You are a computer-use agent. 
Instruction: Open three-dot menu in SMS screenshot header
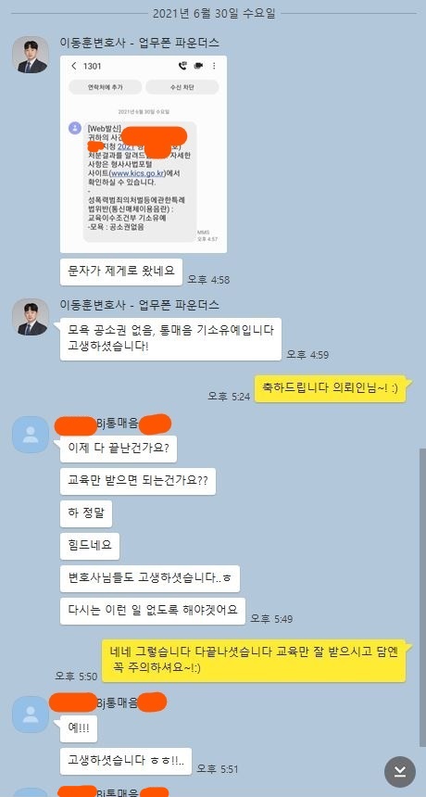tap(214, 66)
